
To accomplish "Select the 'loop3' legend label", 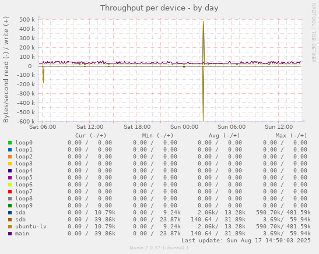I will tap(24, 164).
